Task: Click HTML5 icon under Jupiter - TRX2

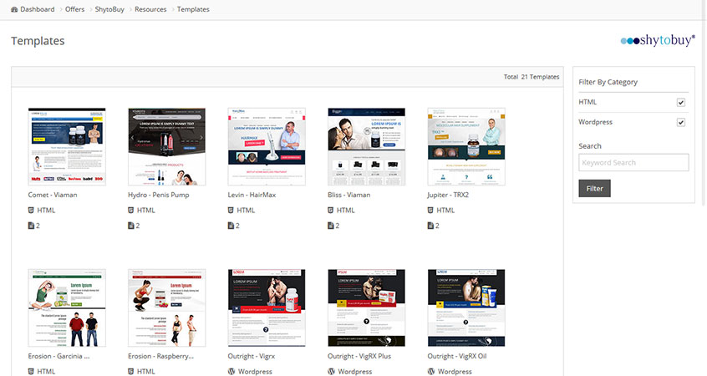Action: click(430, 211)
